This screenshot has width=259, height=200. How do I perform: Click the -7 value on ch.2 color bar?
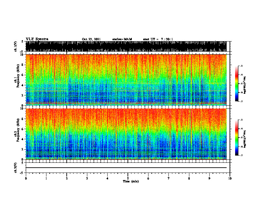pyautogui.click(x=241, y=156)
